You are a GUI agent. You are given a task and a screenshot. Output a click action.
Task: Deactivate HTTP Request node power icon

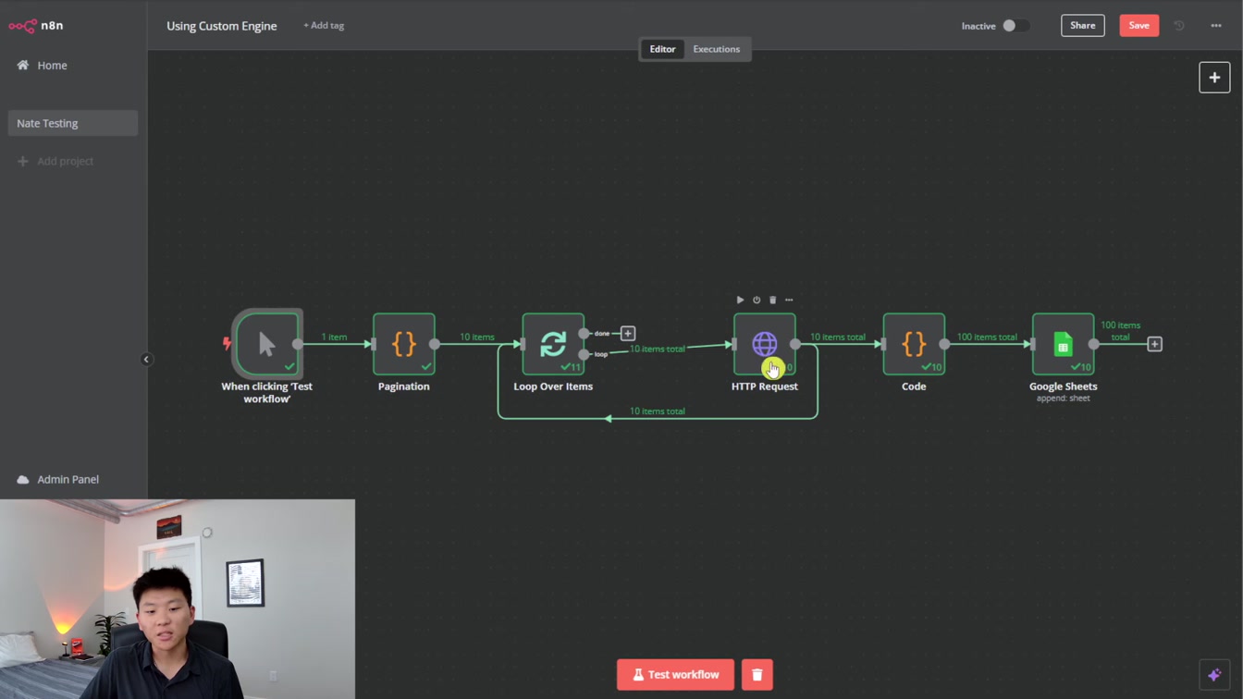click(x=757, y=300)
